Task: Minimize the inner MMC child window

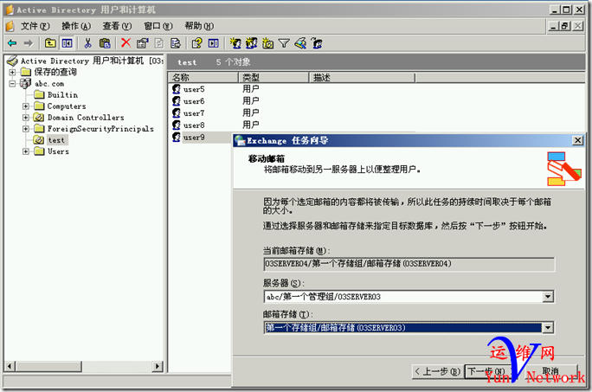Action: (554, 26)
